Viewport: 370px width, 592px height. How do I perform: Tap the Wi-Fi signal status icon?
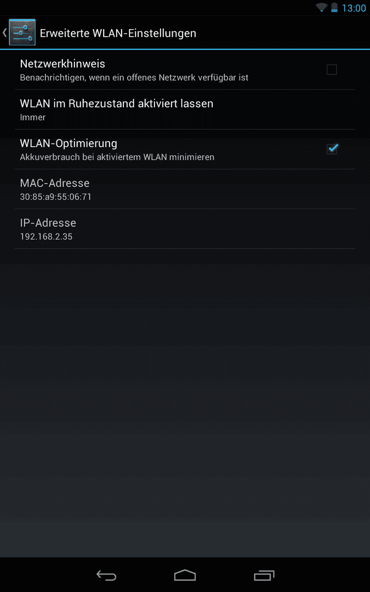(x=321, y=8)
